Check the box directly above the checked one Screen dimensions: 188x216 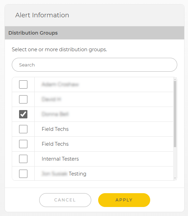pyautogui.click(x=23, y=99)
